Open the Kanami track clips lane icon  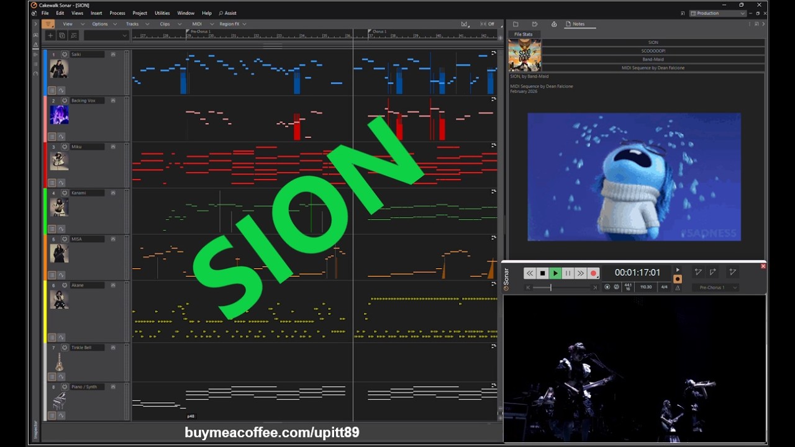coord(52,228)
